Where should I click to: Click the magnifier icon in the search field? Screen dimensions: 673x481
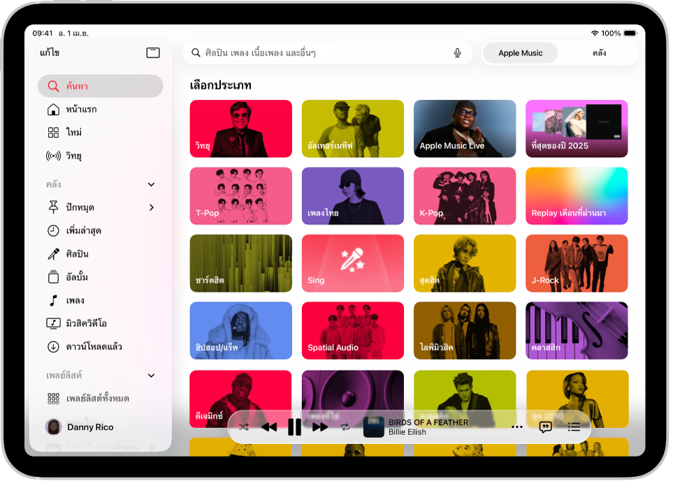(196, 53)
